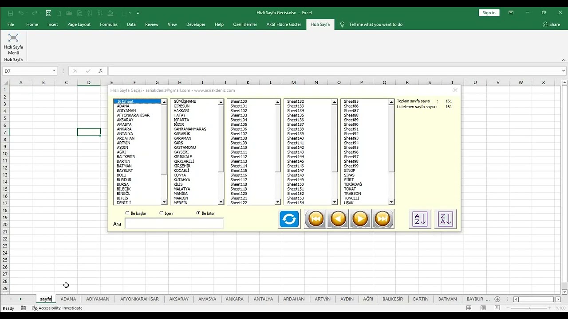Screen dimensions: 568x319
Task: Select 161Sheet in the first list
Action: point(138,101)
